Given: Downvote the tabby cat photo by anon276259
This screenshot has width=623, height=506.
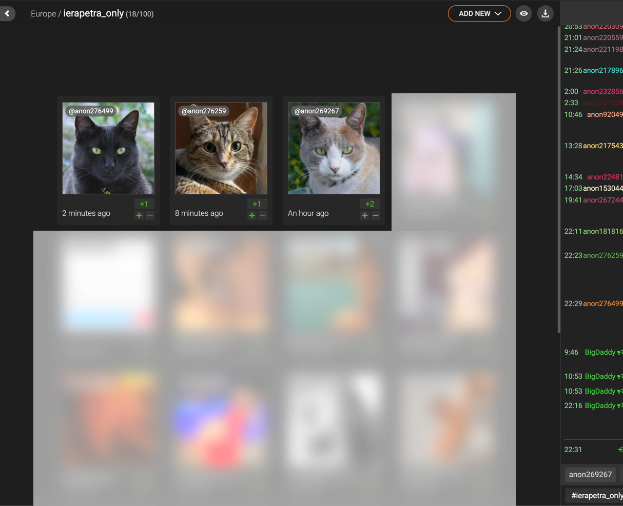Looking at the screenshot, I should coord(263,215).
